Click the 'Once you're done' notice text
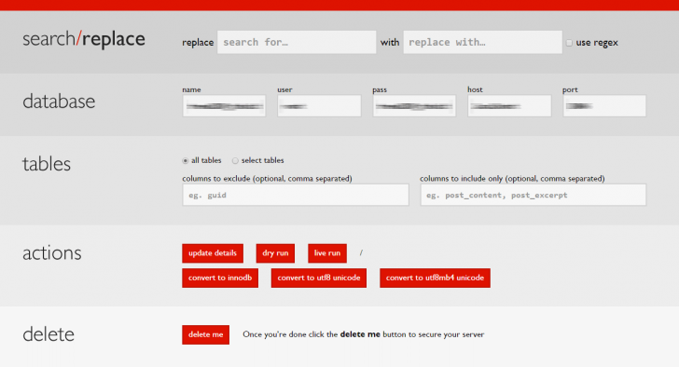 (364, 334)
